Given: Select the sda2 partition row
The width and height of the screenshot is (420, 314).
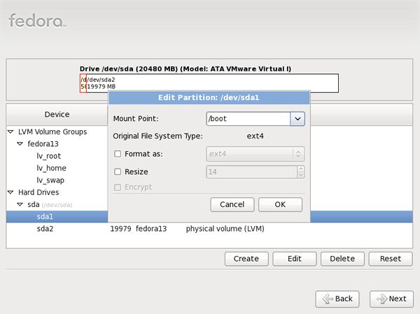Looking at the screenshot, I should (x=209, y=229).
